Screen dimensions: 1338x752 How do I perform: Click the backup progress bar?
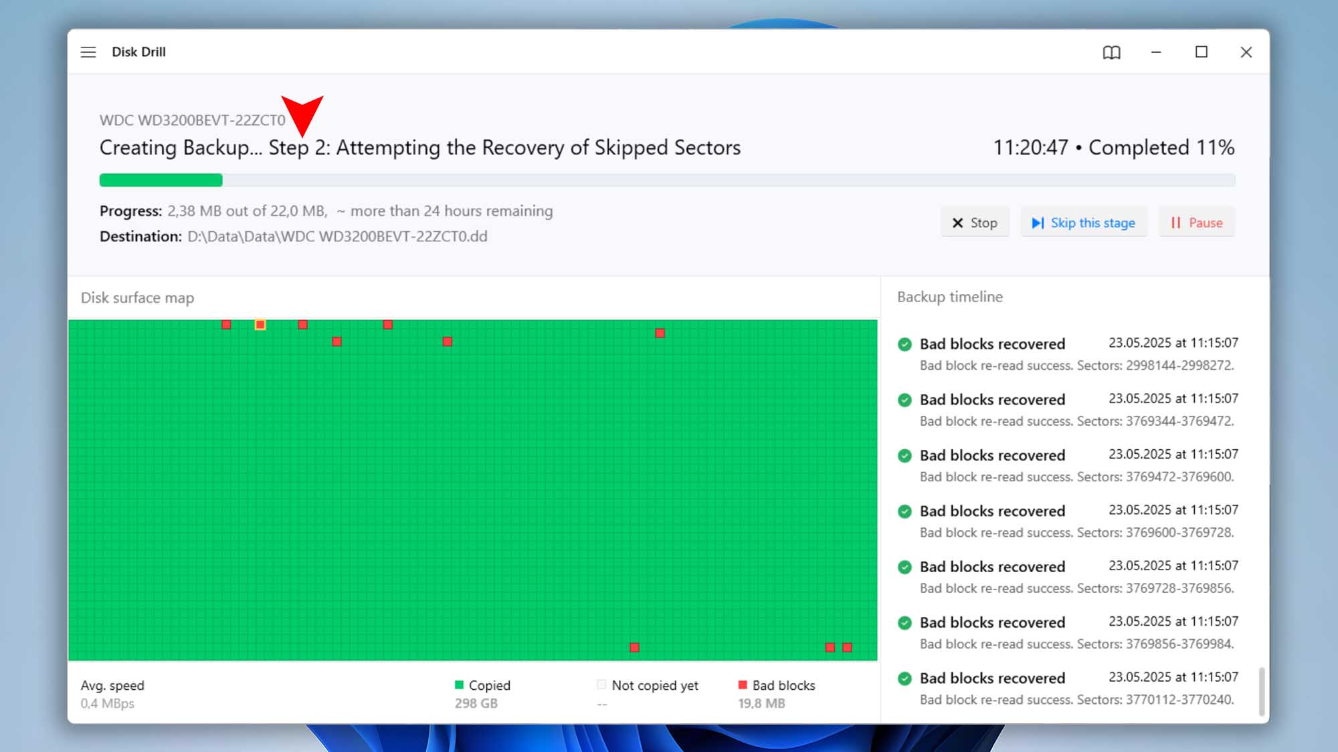[x=667, y=180]
